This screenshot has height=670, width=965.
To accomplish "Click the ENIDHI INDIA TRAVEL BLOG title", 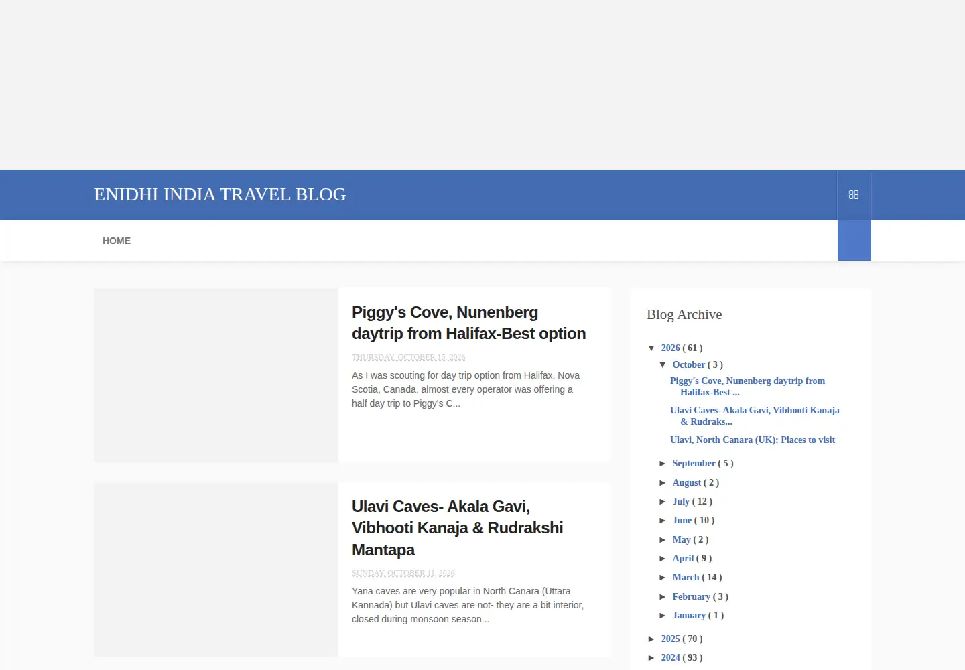I will [220, 194].
